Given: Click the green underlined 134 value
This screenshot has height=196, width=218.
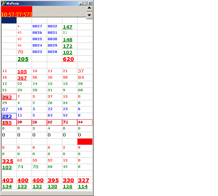Looking at the screenshot, I should click(x=7, y=186).
